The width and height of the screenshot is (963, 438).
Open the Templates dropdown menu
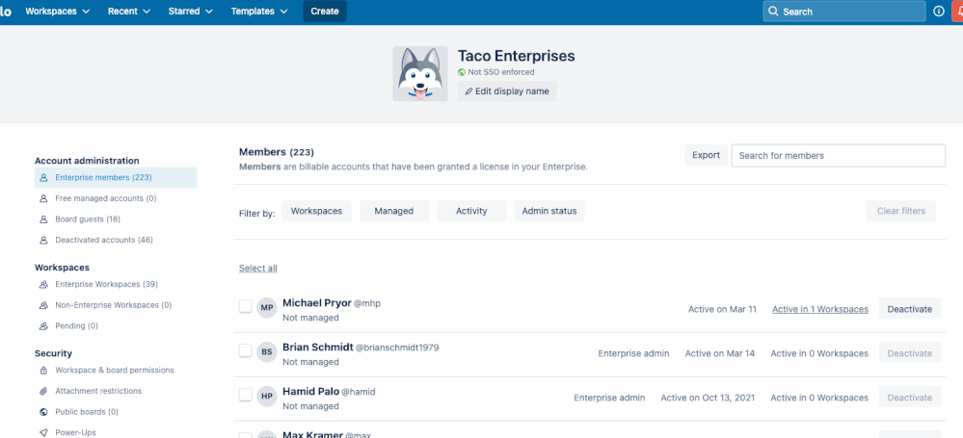click(260, 11)
